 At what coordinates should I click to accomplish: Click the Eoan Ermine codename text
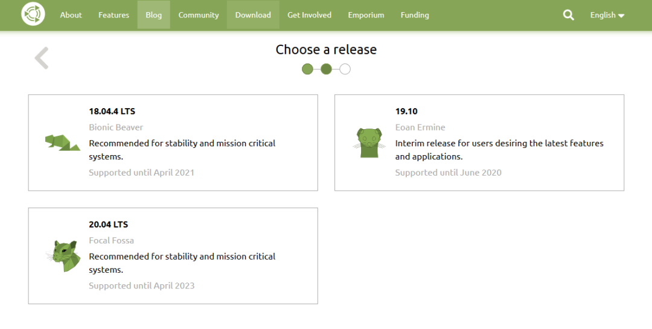[420, 127]
